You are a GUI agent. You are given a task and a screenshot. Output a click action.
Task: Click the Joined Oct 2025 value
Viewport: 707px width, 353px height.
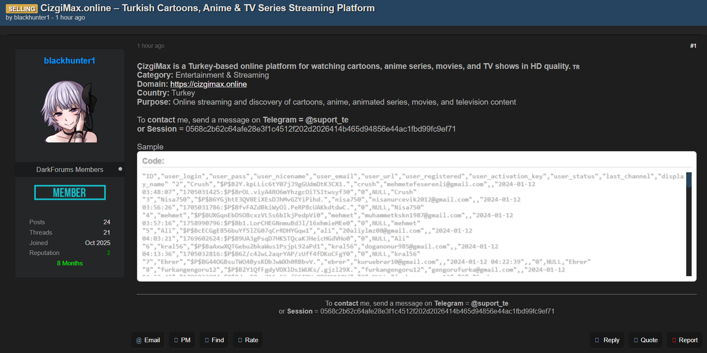(98, 243)
